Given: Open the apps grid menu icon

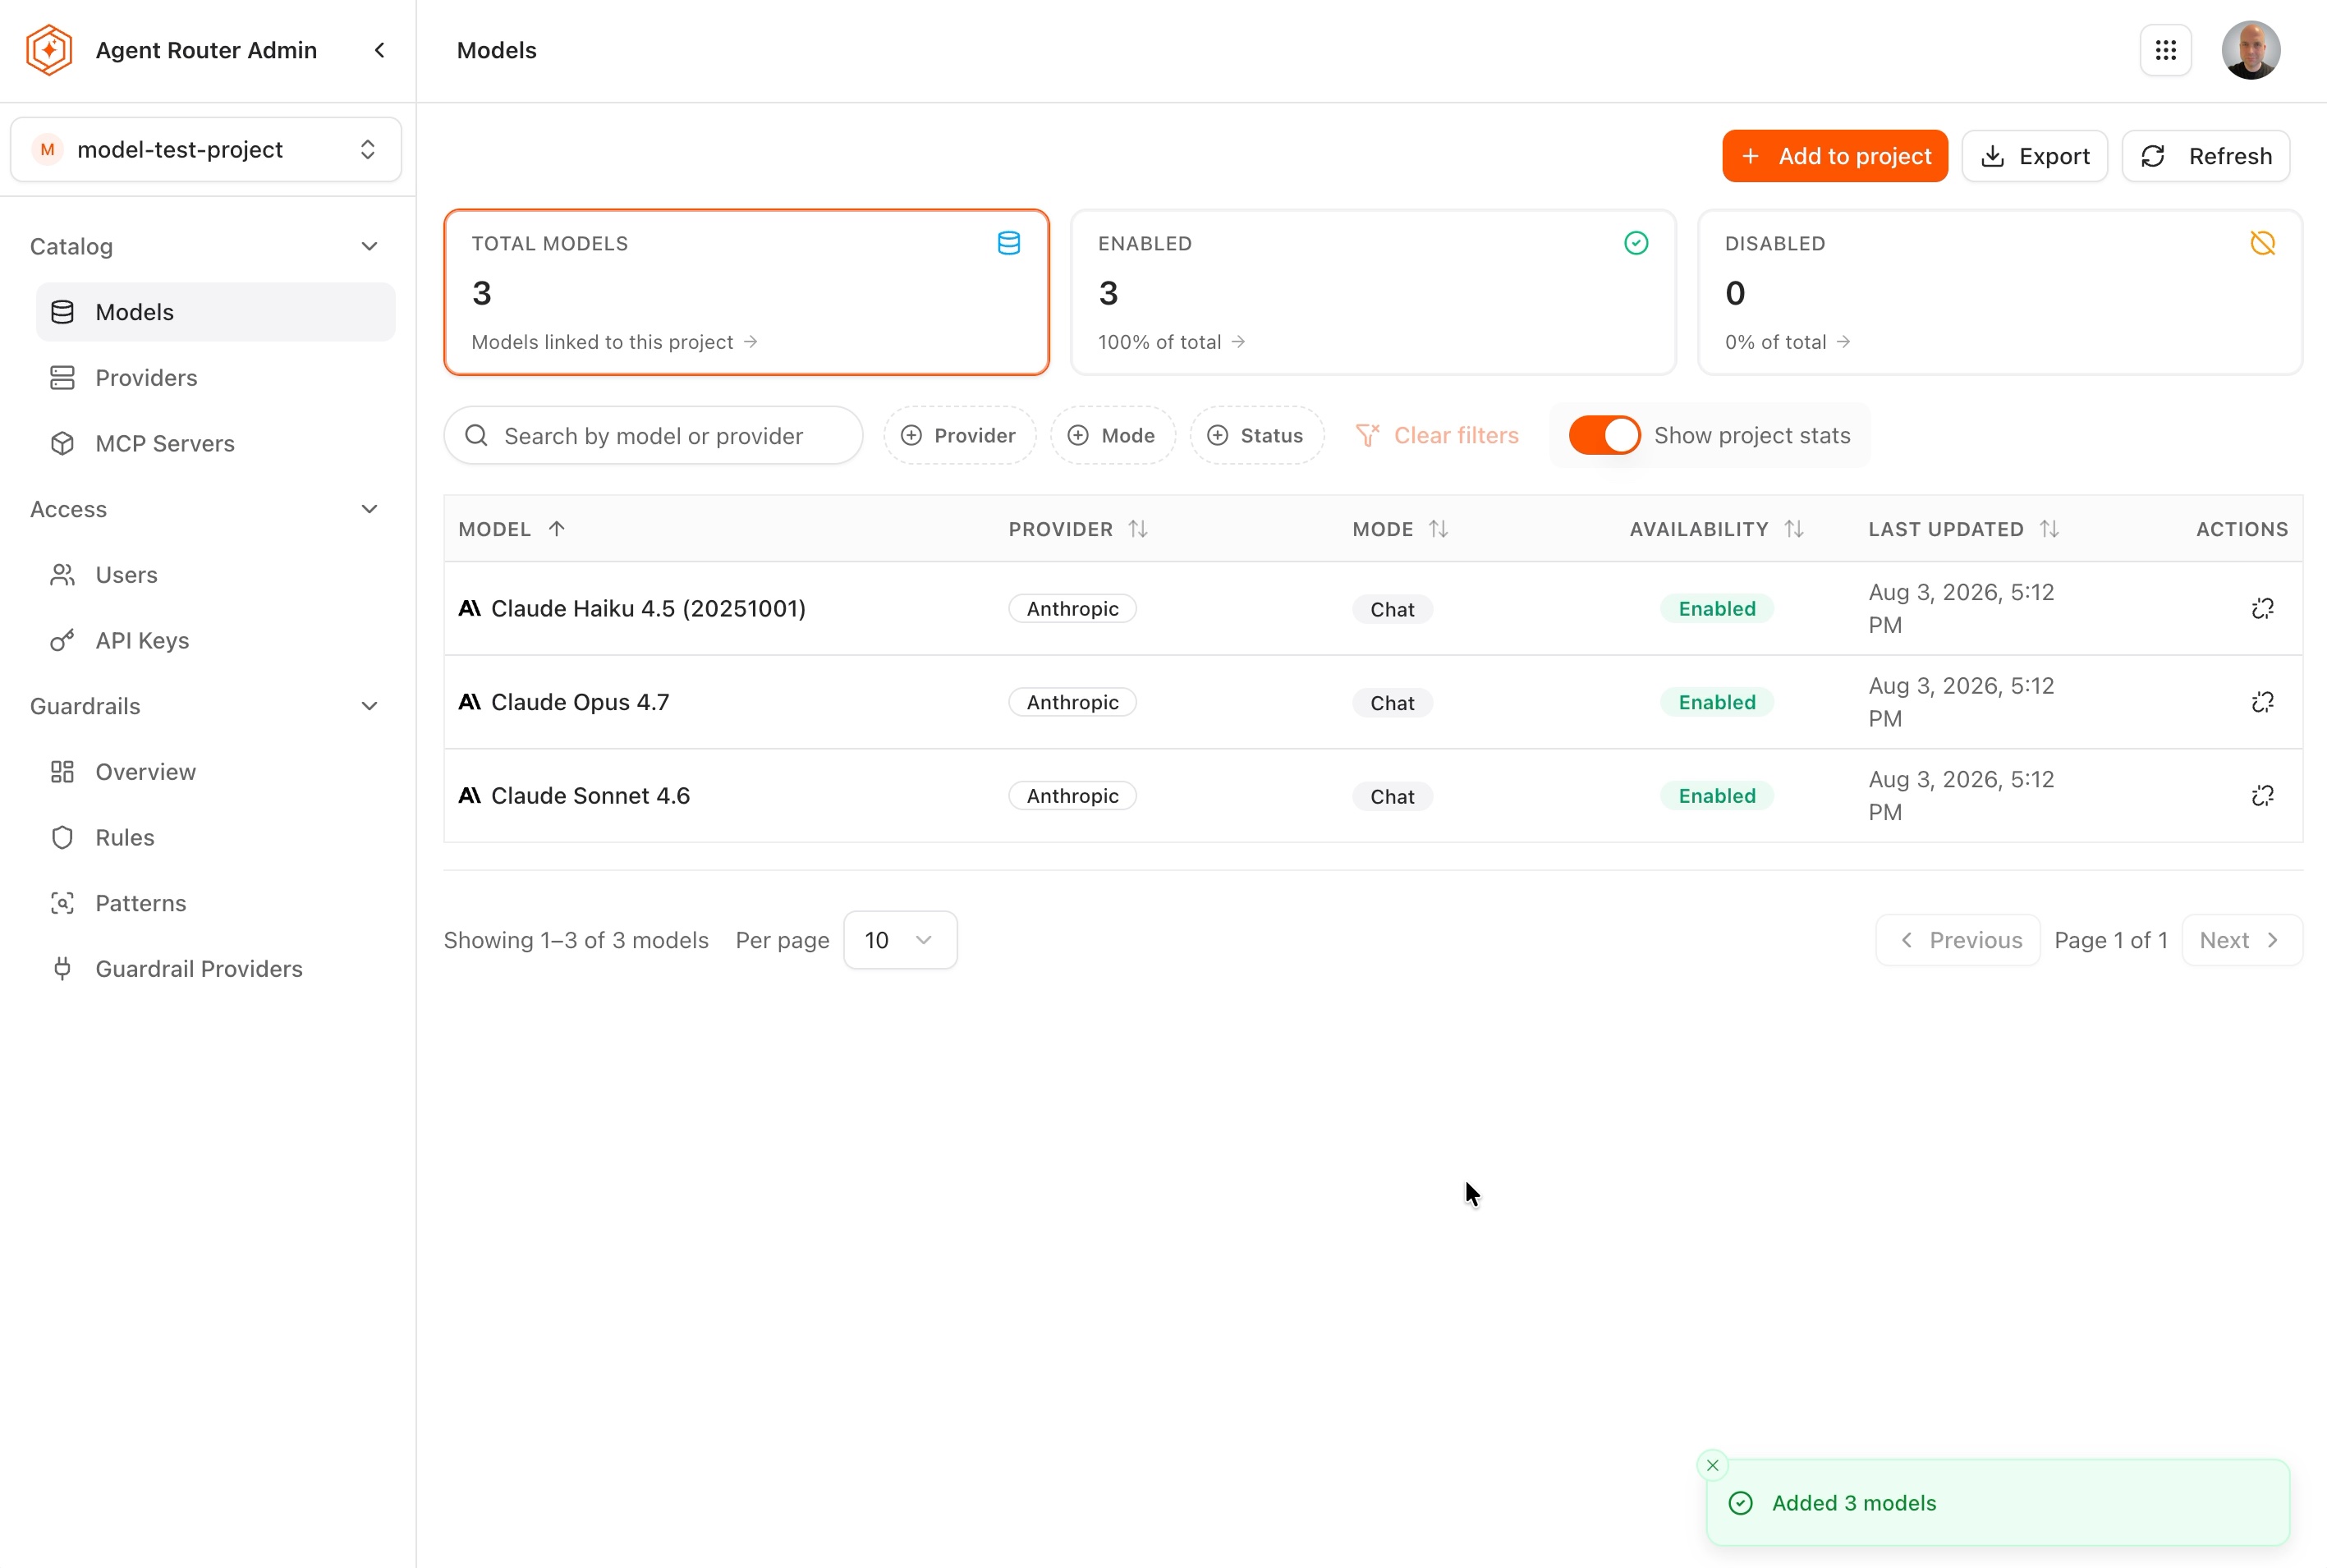Looking at the screenshot, I should [x=2166, y=50].
